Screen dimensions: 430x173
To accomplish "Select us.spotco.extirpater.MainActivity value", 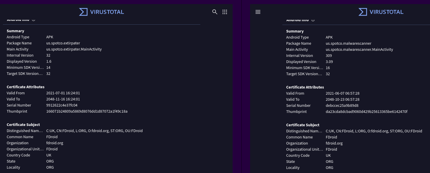I will (74, 49).
